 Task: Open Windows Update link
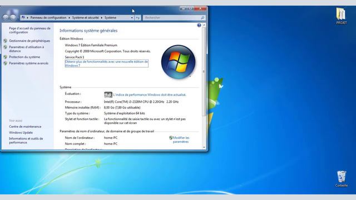tap(21, 133)
